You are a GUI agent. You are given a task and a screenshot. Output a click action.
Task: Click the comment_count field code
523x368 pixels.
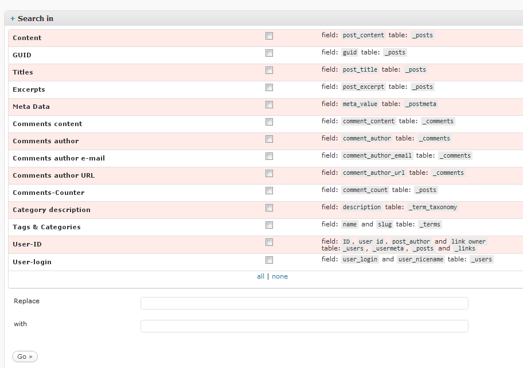pos(365,190)
